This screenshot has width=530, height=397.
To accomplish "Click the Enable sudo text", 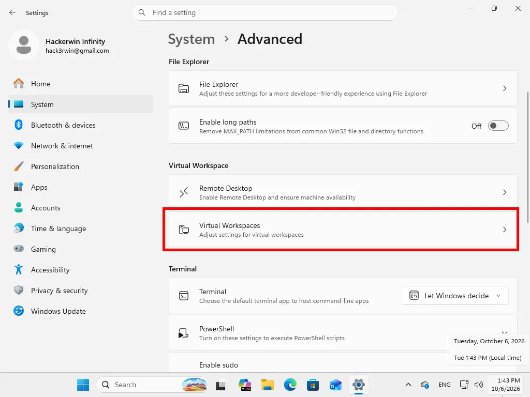I will (218, 365).
